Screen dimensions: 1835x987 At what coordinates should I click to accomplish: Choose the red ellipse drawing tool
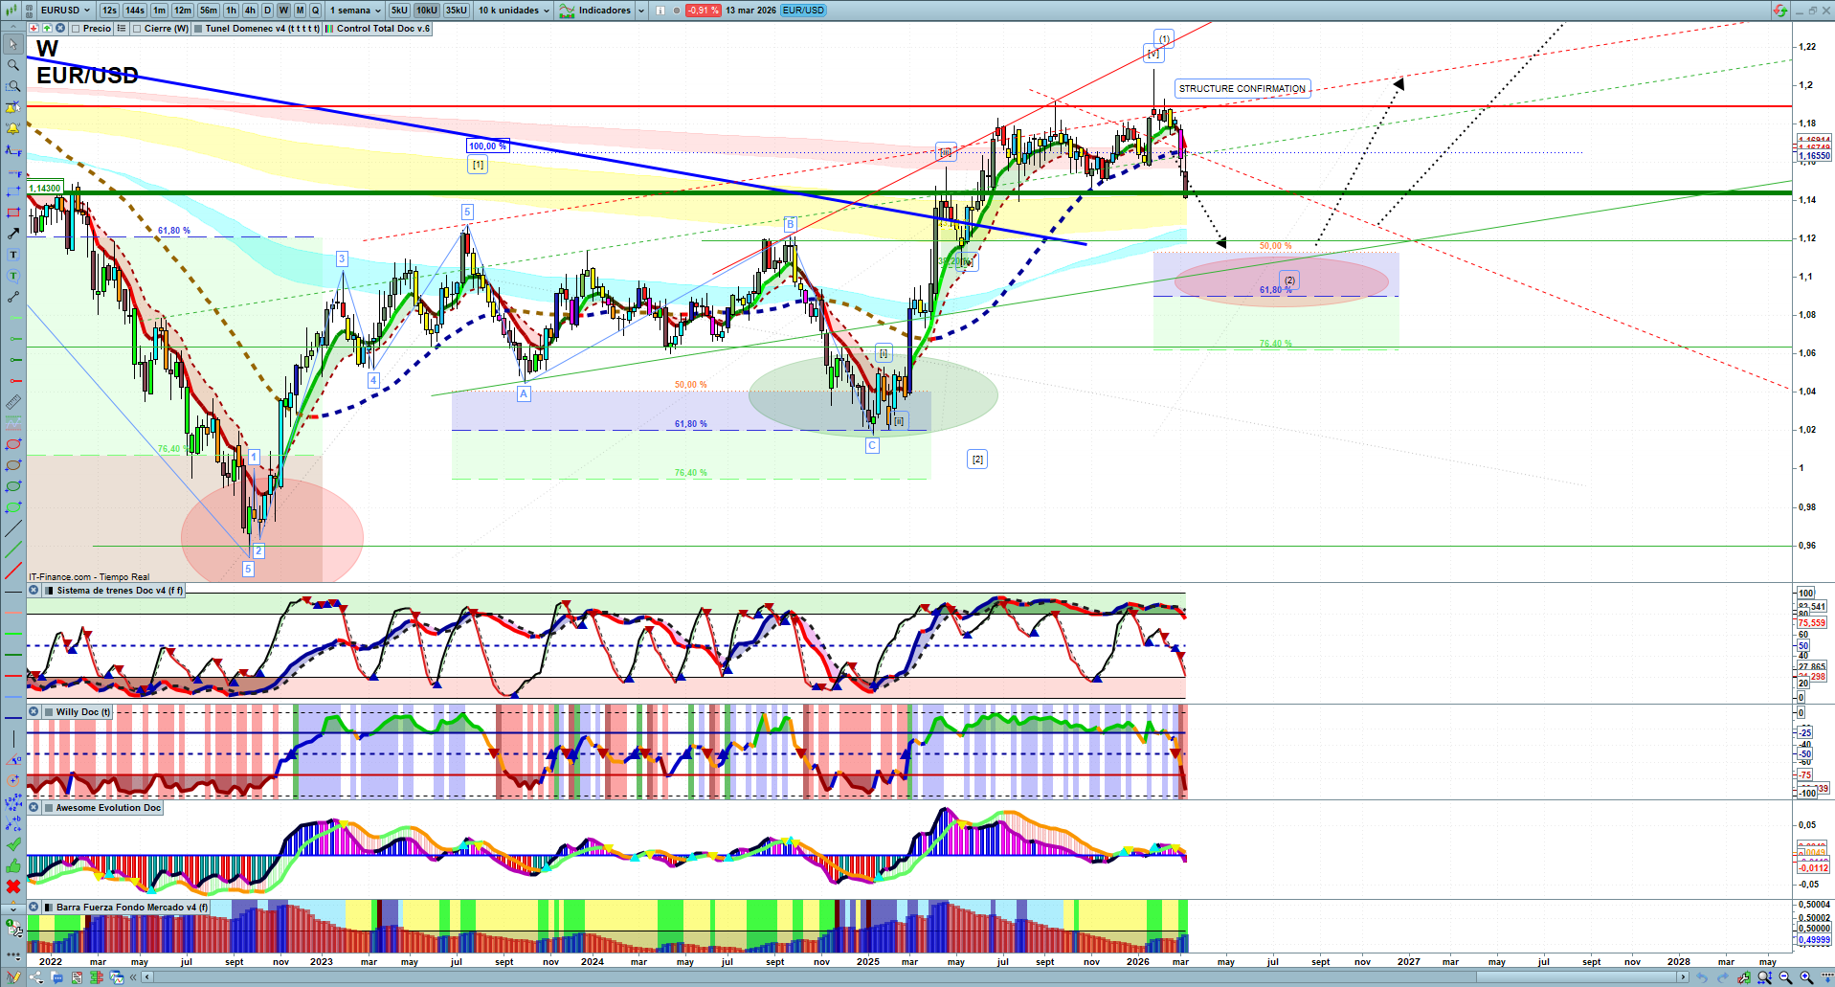click(12, 444)
